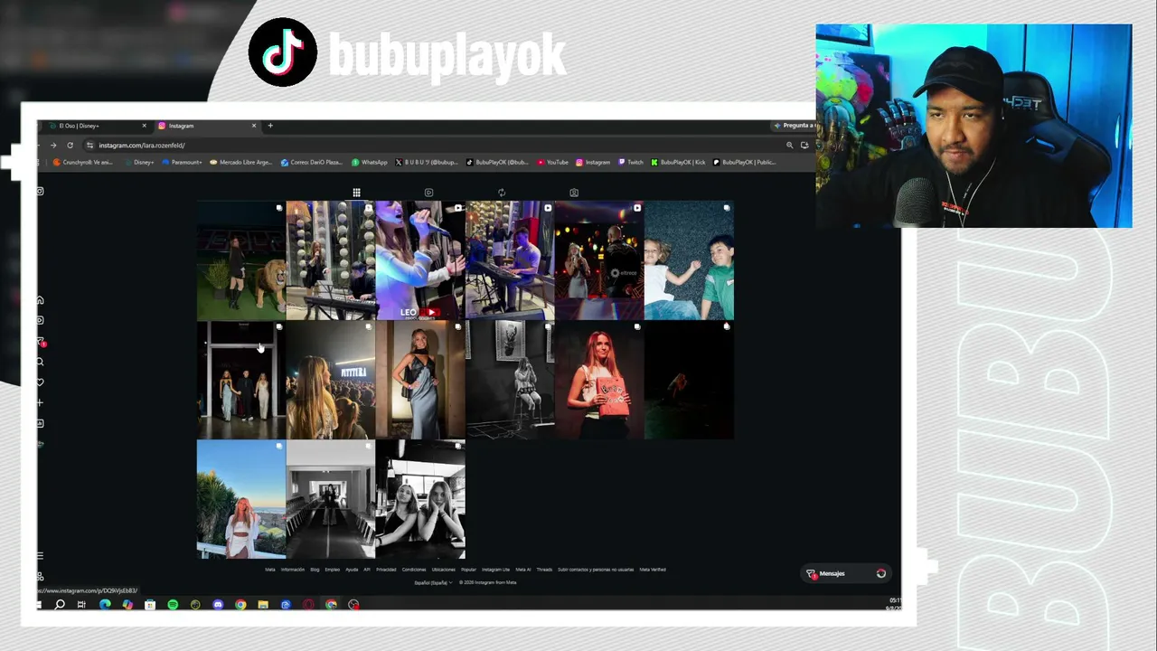Open the Mensajes floating panel

(846, 573)
